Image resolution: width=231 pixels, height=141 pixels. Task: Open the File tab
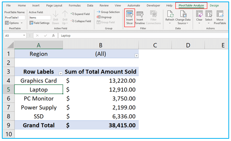point(9,6)
